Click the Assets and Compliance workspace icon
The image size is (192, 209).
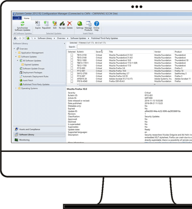click(x=16, y=129)
